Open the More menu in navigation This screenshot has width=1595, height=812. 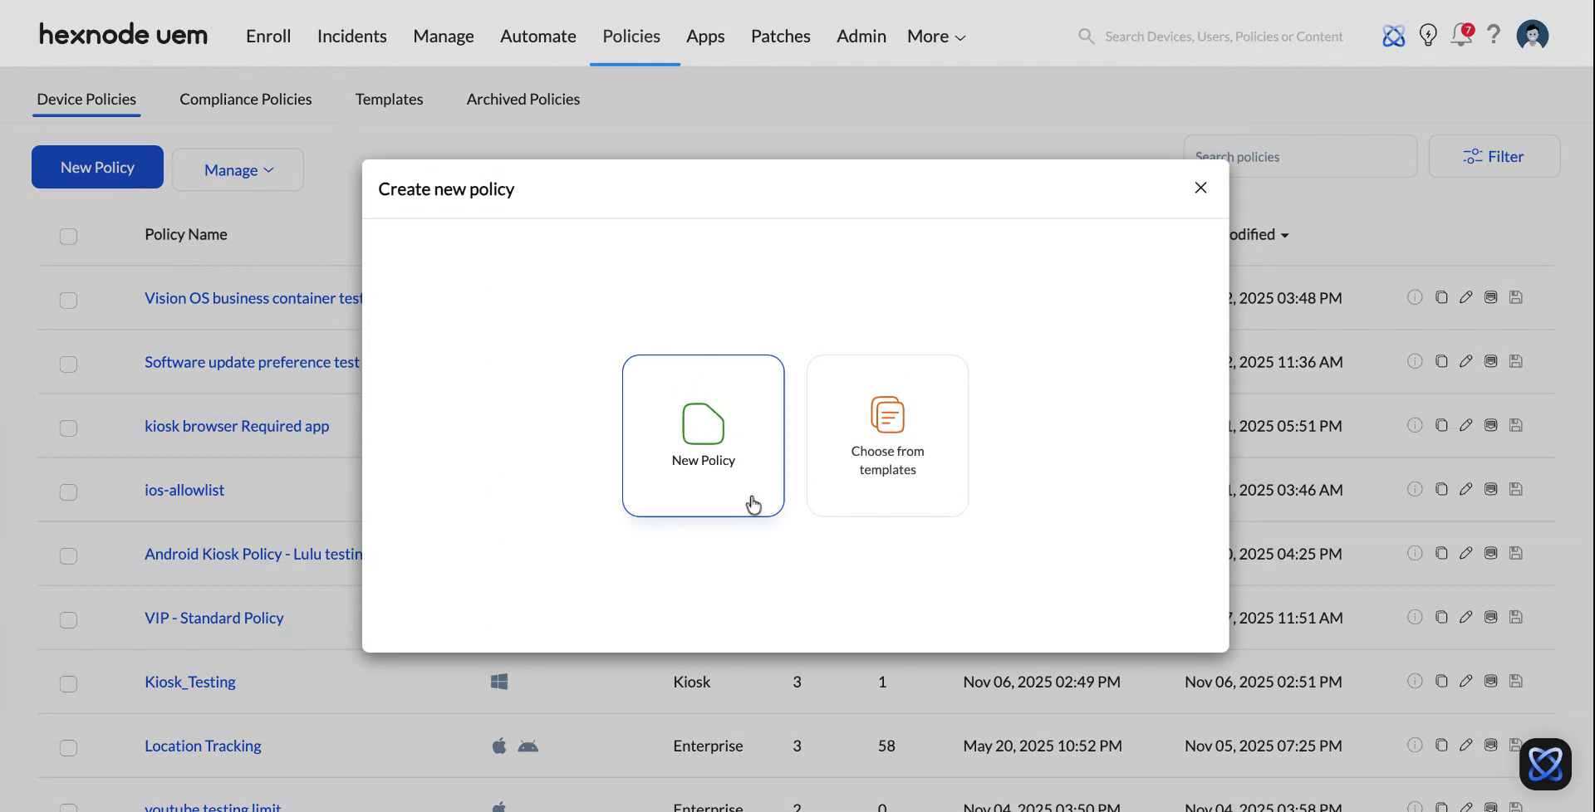[935, 36]
